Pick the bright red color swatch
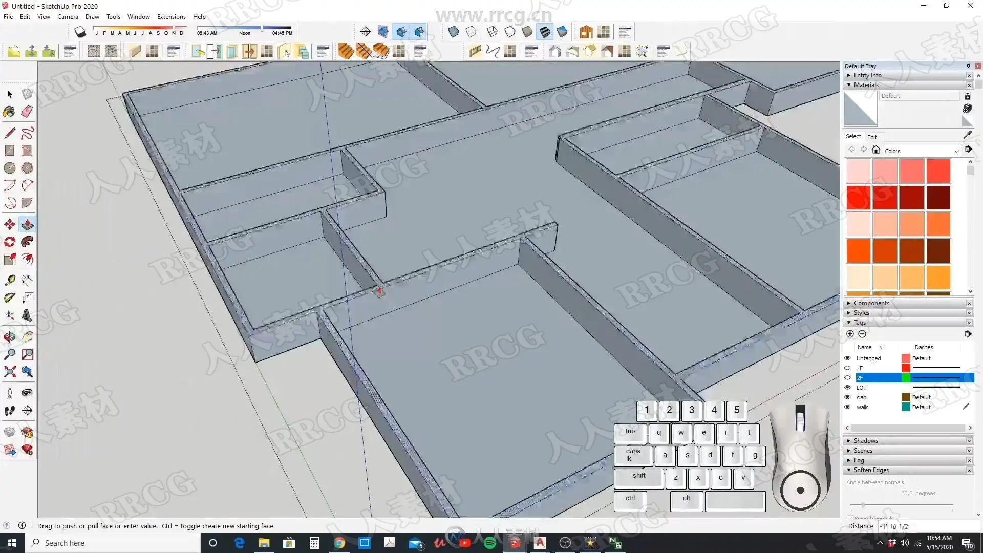This screenshot has height=553, width=983. pos(859,198)
